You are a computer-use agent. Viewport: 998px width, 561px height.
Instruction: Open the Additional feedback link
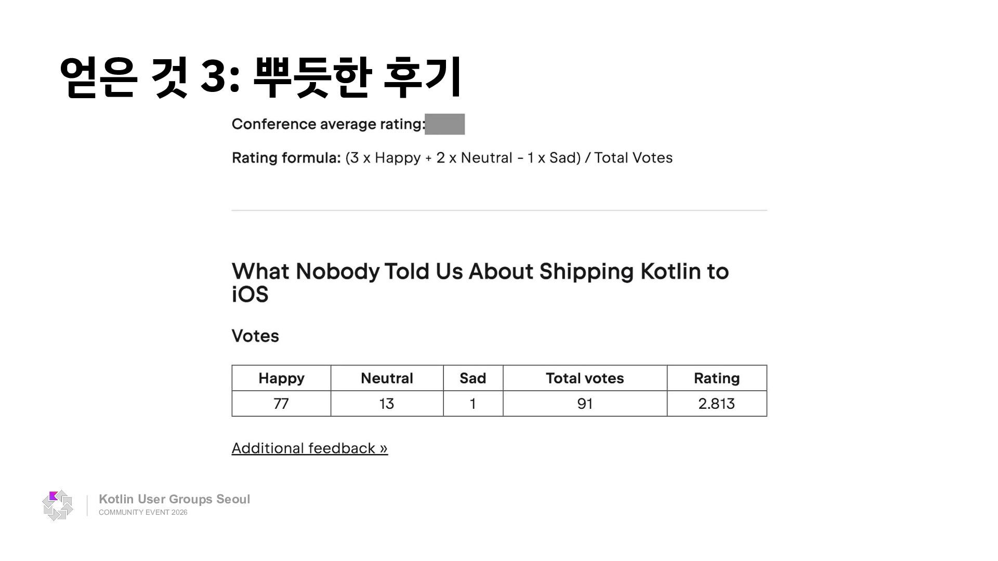[310, 448]
